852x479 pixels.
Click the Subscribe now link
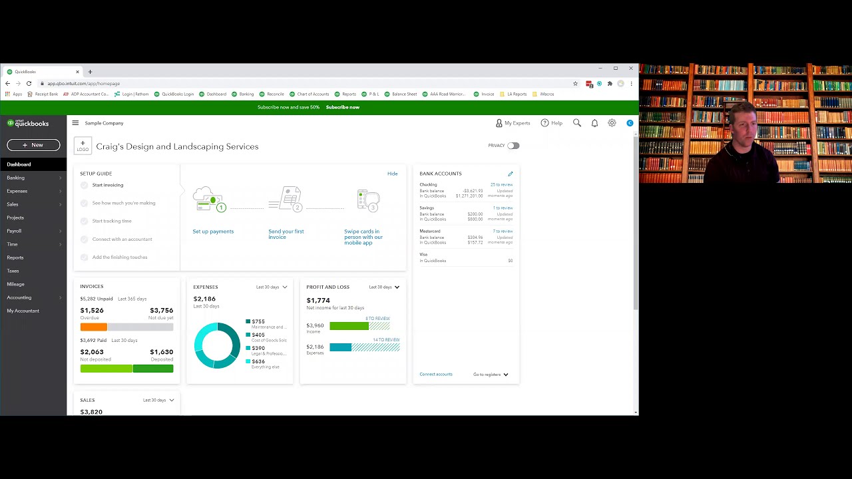(x=343, y=107)
